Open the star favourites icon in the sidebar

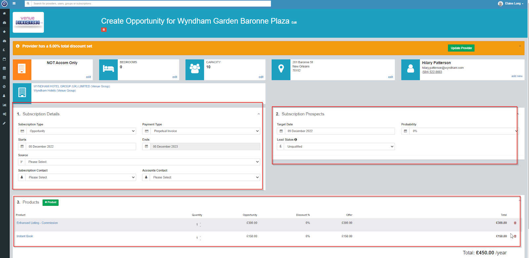click(x=4, y=32)
